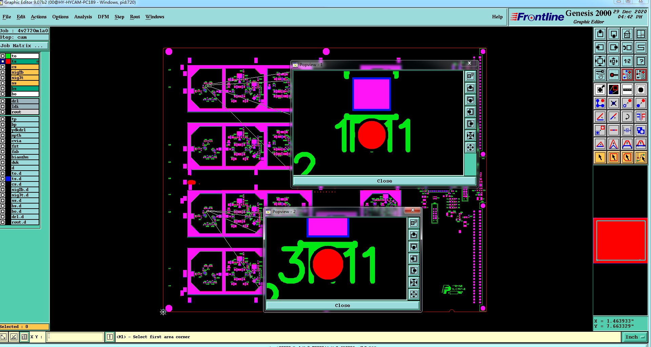Select layer name sig3t in layer list
The height and width of the screenshot is (347, 651).
point(25,78)
